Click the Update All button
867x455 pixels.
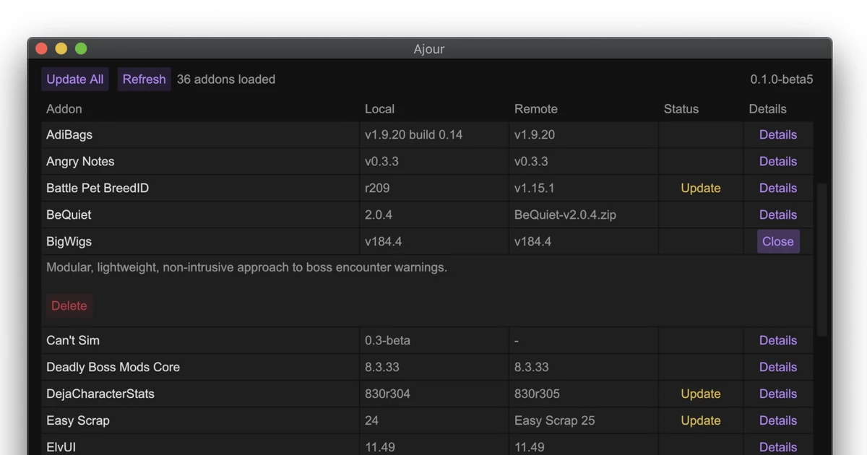[74, 79]
